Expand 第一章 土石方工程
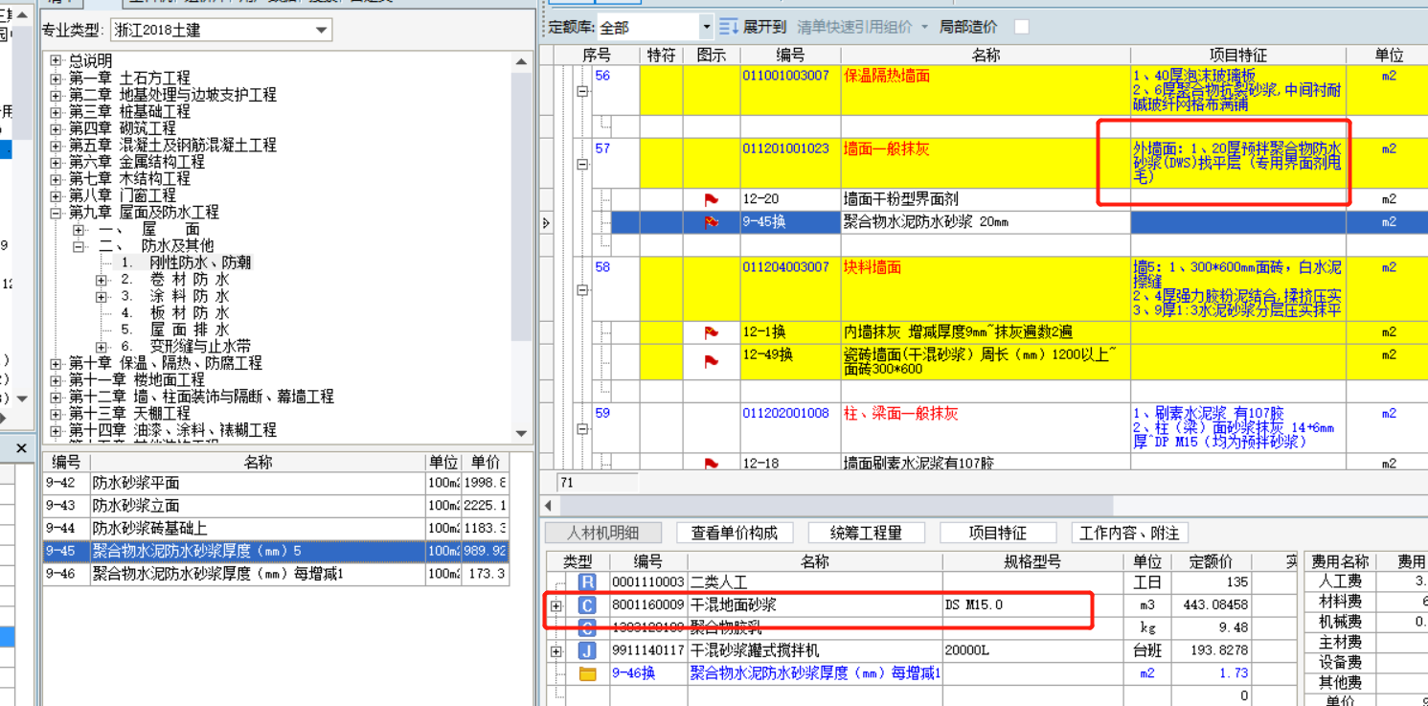Screen dimensions: 1428x706 [56, 79]
